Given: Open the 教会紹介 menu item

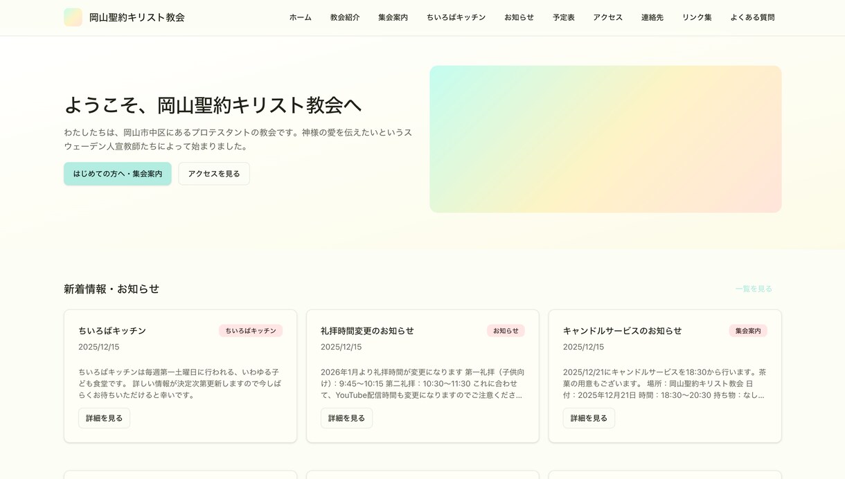Looking at the screenshot, I should point(345,17).
